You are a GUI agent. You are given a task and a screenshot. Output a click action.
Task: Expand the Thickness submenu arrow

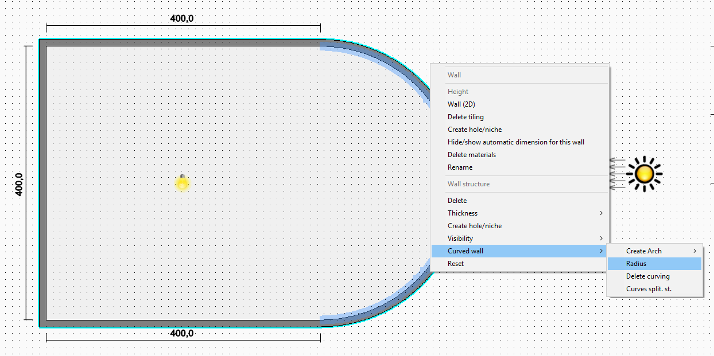[x=601, y=213]
